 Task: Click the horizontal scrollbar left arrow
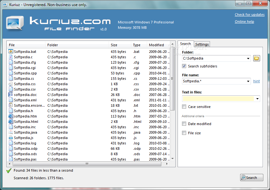[10, 164]
